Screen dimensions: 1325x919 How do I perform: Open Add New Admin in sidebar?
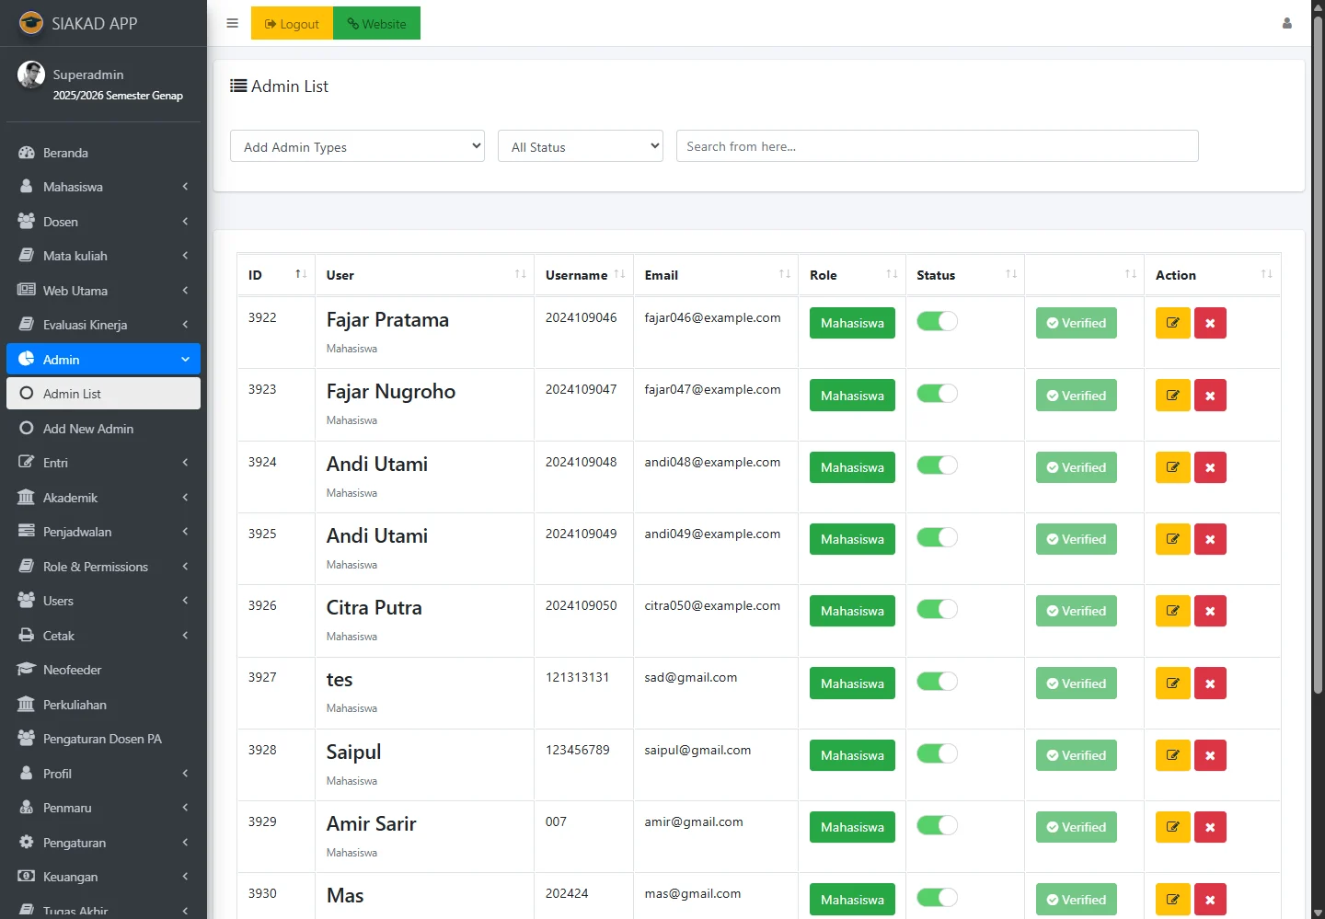[88, 429]
